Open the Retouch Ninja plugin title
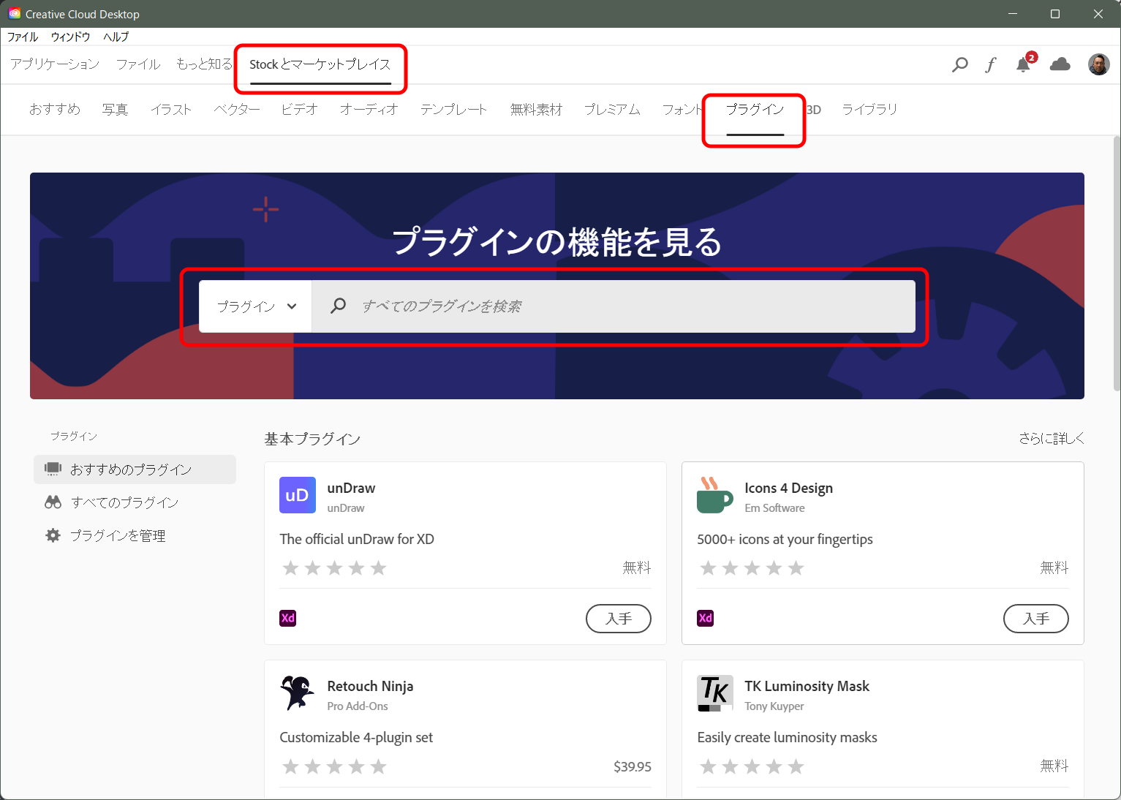The height and width of the screenshot is (800, 1121). (x=370, y=686)
